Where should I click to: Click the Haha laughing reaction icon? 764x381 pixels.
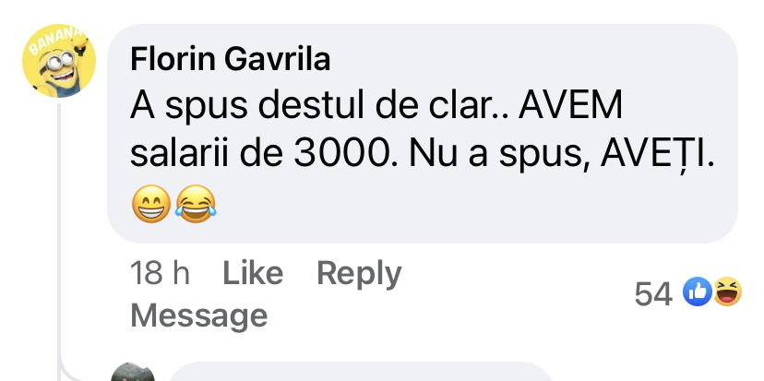727,292
